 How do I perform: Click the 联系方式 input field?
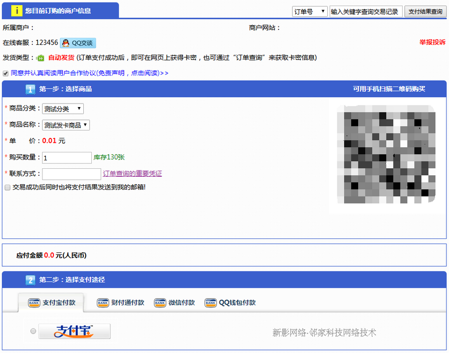(x=71, y=174)
